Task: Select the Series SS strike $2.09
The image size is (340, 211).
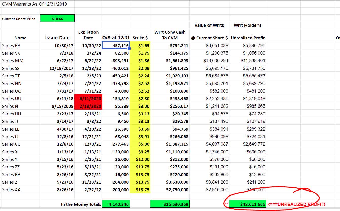Action: tap(140, 68)
